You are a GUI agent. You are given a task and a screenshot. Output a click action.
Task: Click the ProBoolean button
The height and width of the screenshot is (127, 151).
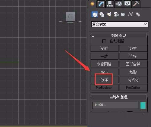[x=104, y=88]
